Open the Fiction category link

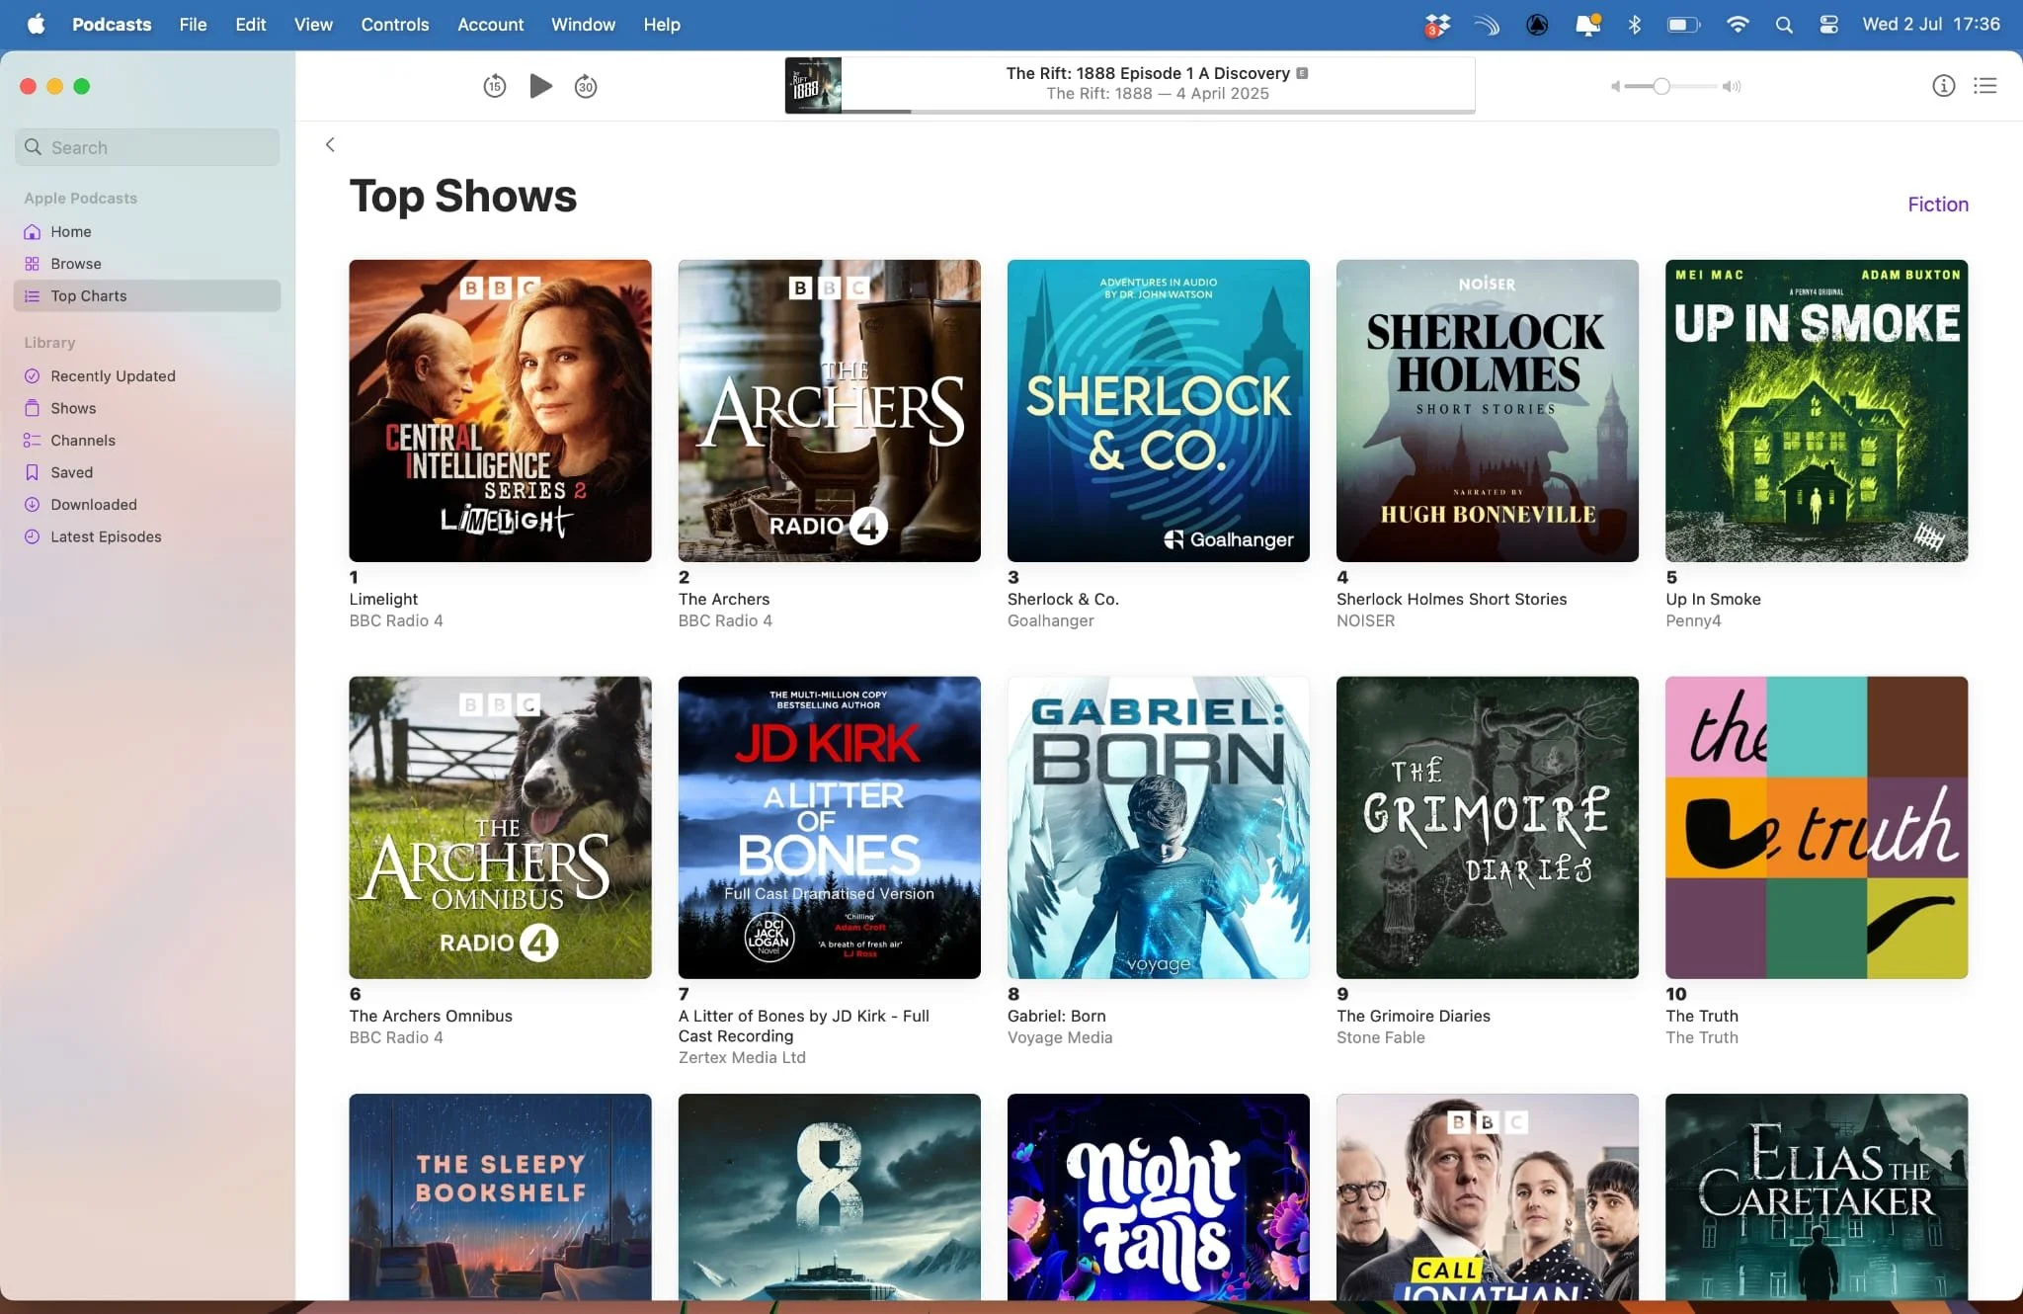point(1938,205)
